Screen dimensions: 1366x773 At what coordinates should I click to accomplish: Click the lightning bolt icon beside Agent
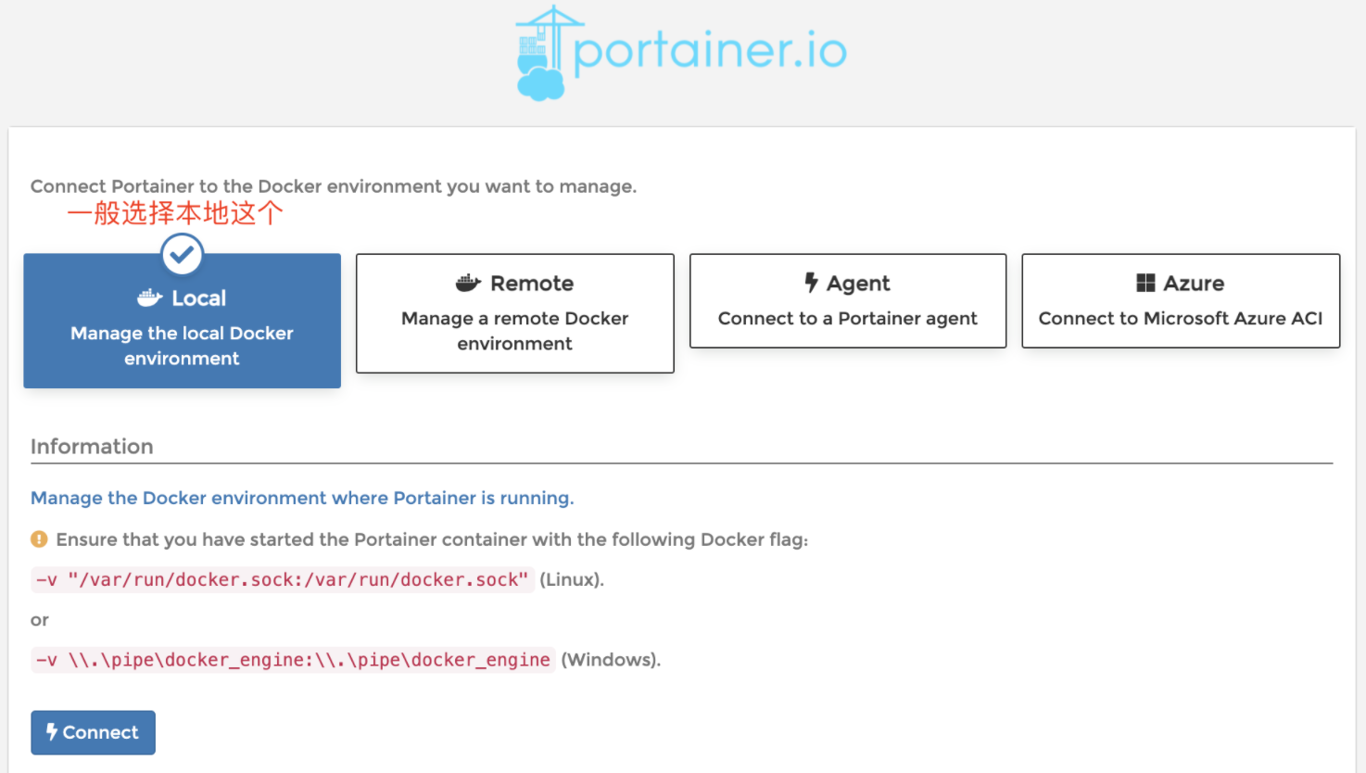point(811,283)
